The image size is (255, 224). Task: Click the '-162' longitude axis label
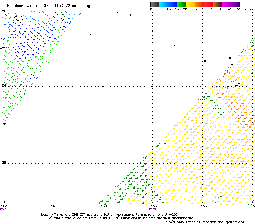(53, 206)
